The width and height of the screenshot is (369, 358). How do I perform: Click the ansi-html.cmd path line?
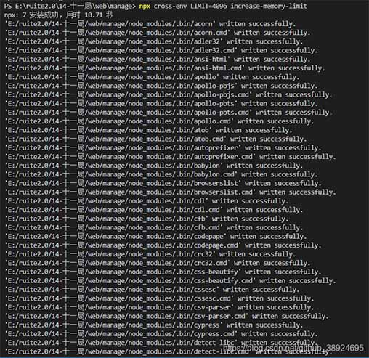(165, 68)
